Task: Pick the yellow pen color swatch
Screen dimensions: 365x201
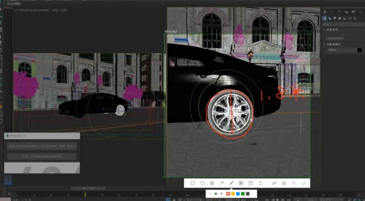Action: 233,194
